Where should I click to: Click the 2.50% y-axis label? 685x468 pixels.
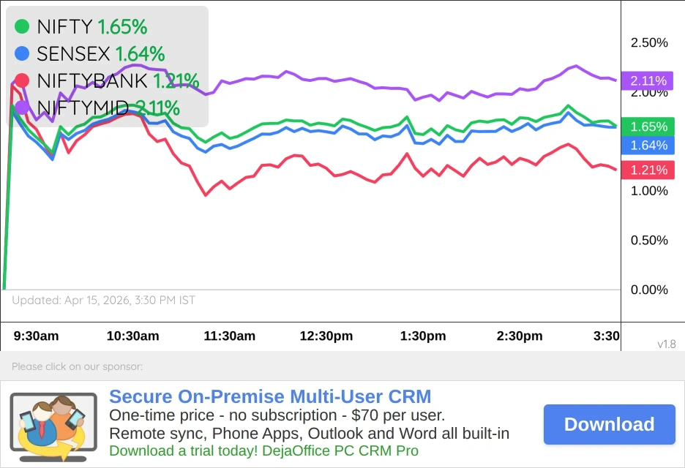[x=649, y=43]
